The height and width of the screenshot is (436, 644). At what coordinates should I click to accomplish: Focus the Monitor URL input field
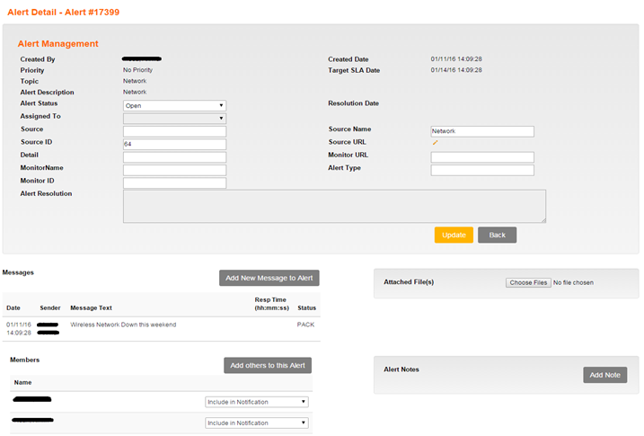(x=482, y=157)
